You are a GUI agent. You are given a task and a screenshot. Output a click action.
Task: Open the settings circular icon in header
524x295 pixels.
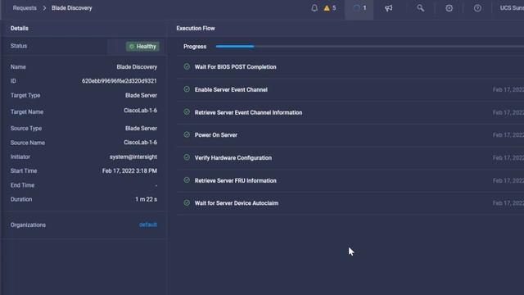click(449, 8)
